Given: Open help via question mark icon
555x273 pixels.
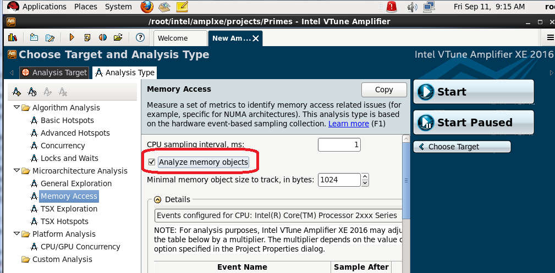Looking at the screenshot, I should (140, 38).
